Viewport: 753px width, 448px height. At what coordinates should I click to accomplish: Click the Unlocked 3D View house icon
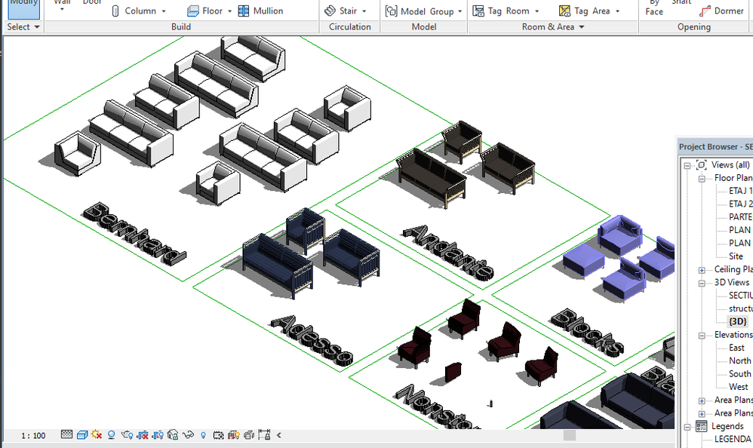[173, 434]
